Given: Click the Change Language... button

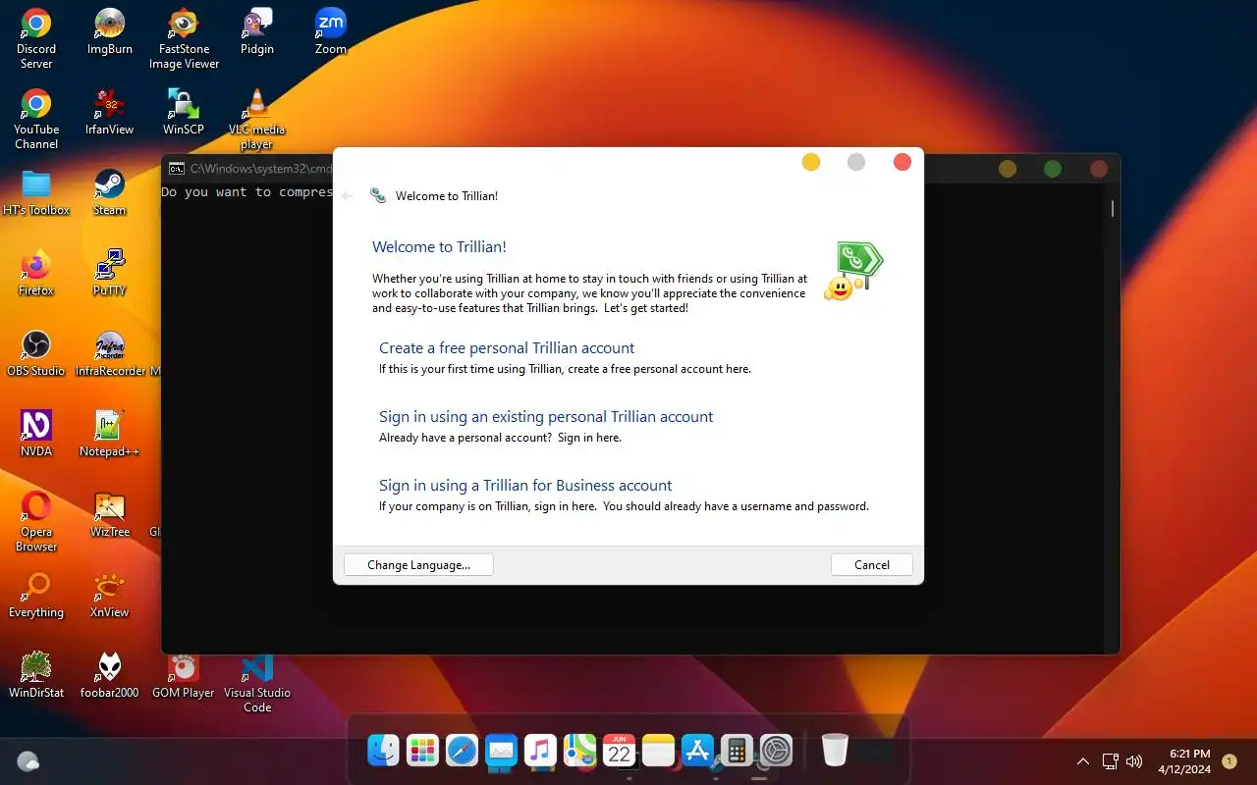Looking at the screenshot, I should (418, 564).
